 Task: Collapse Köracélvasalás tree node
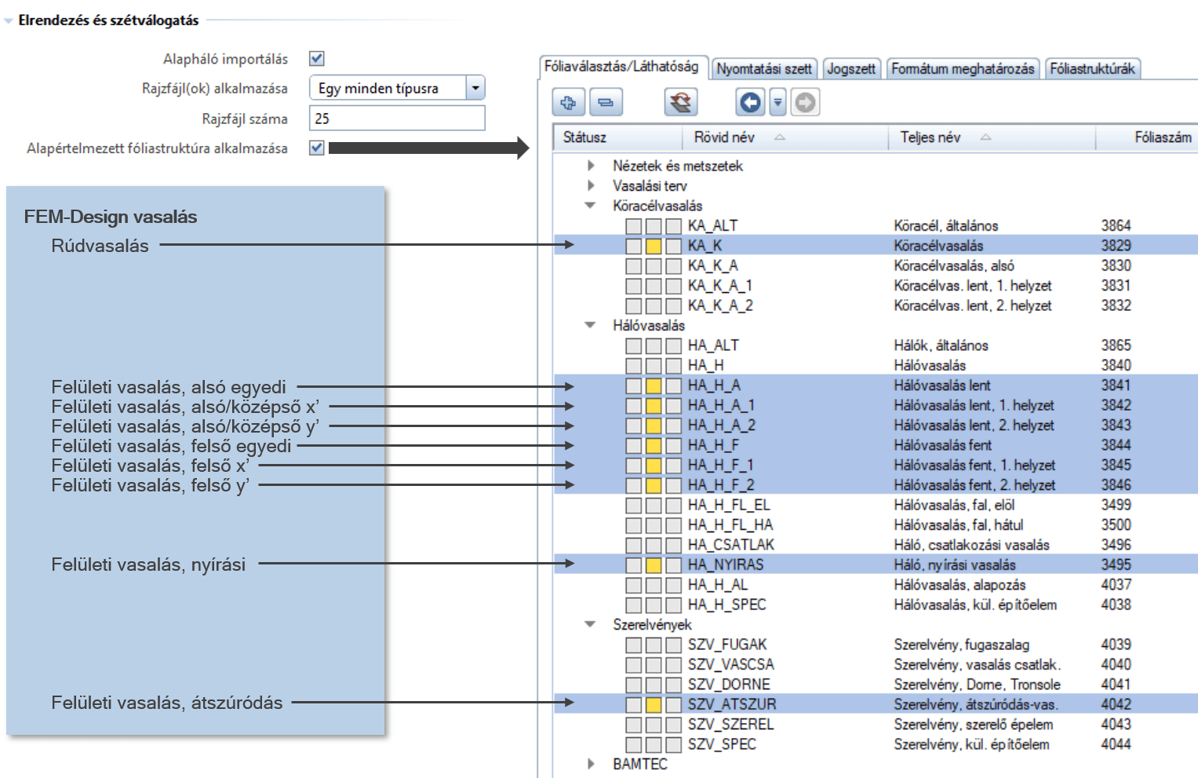click(591, 206)
